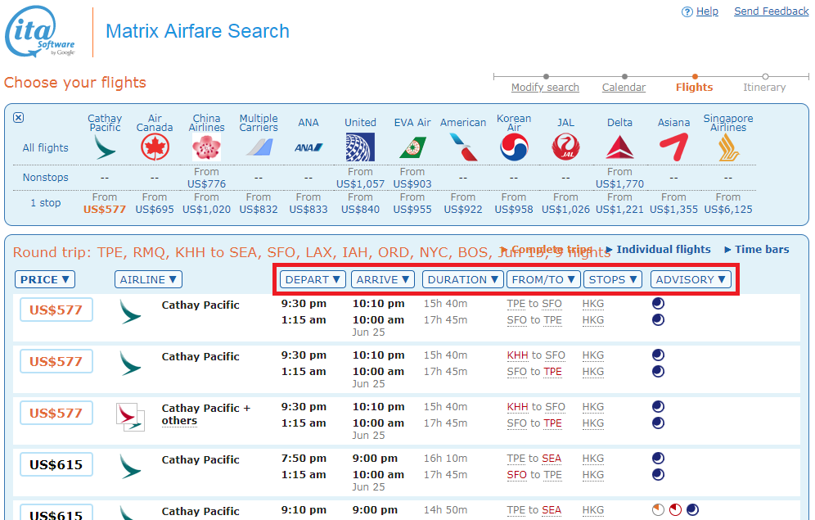Click the 1 stop row label
Image resolution: width=815 pixels, height=520 pixels.
45,203
